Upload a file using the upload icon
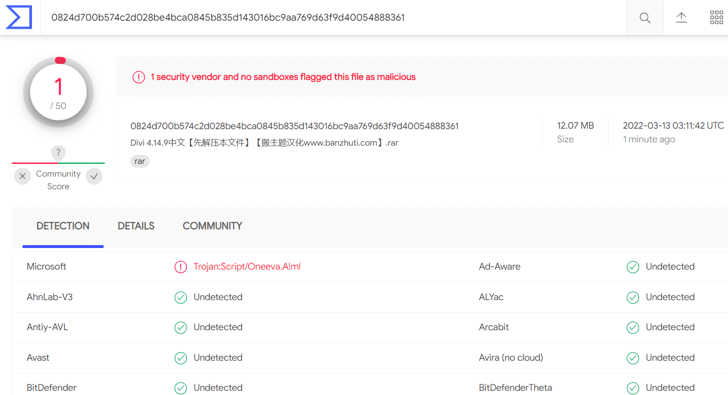 click(x=681, y=18)
